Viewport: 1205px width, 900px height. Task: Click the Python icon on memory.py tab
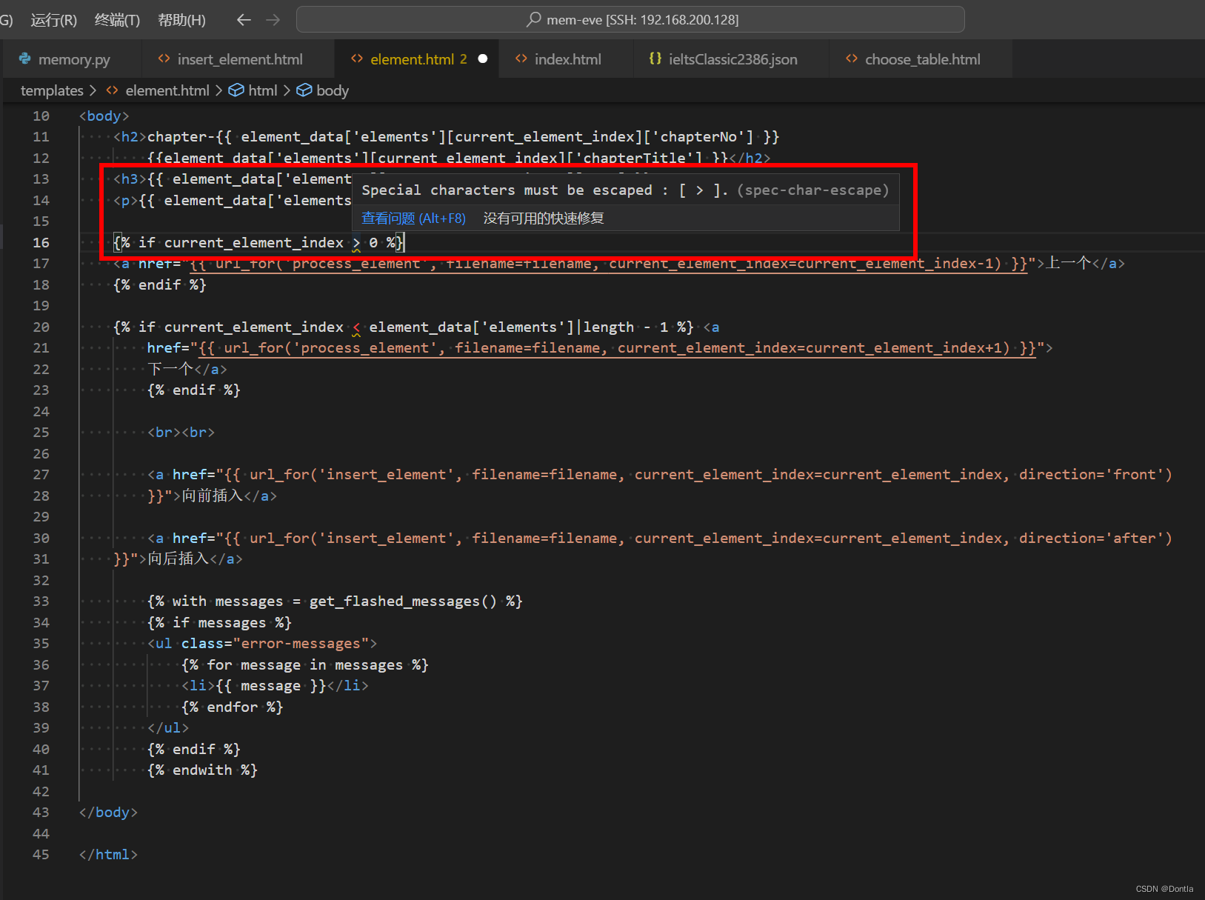click(24, 59)
